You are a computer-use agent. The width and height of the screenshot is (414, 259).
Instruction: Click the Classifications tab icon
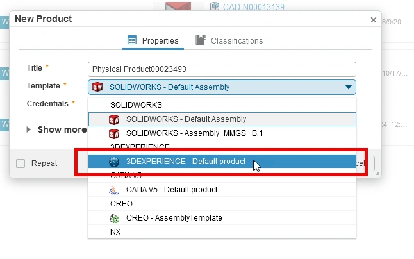point(201,40)
